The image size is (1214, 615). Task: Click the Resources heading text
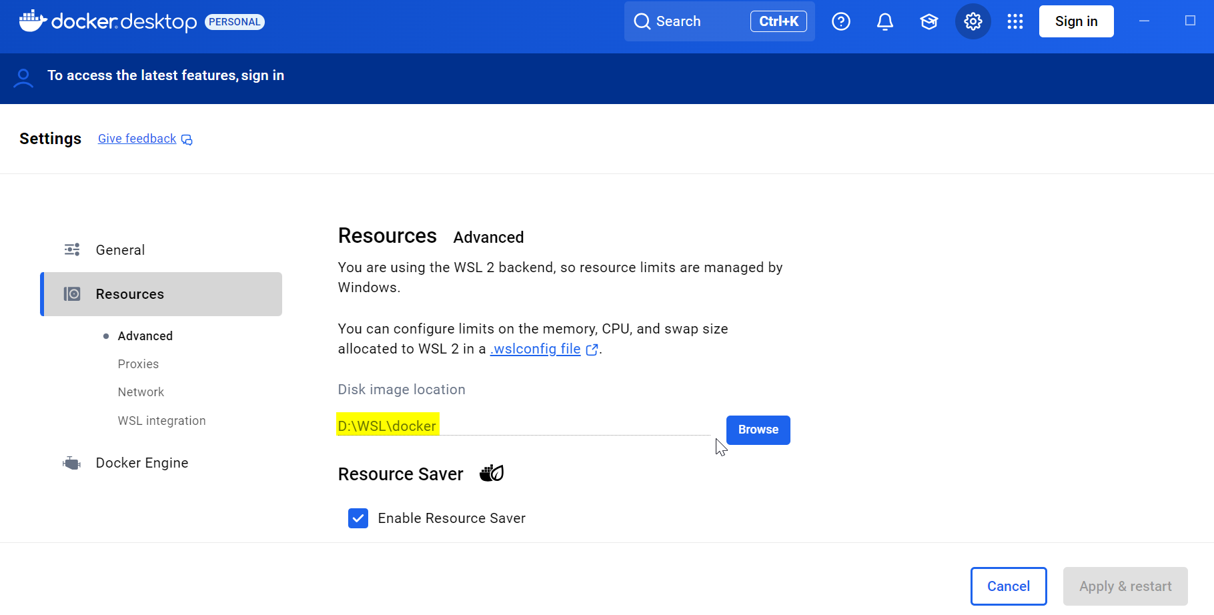(x=388, y=236)
